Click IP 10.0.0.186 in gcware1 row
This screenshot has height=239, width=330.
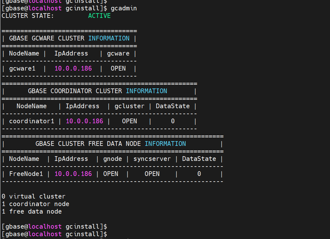pyautogui.click(x=73, y=68)
